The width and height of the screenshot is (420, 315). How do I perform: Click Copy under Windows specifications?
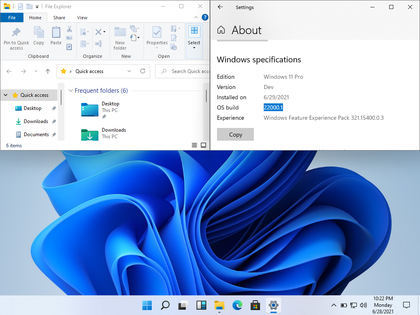(235, 135)
